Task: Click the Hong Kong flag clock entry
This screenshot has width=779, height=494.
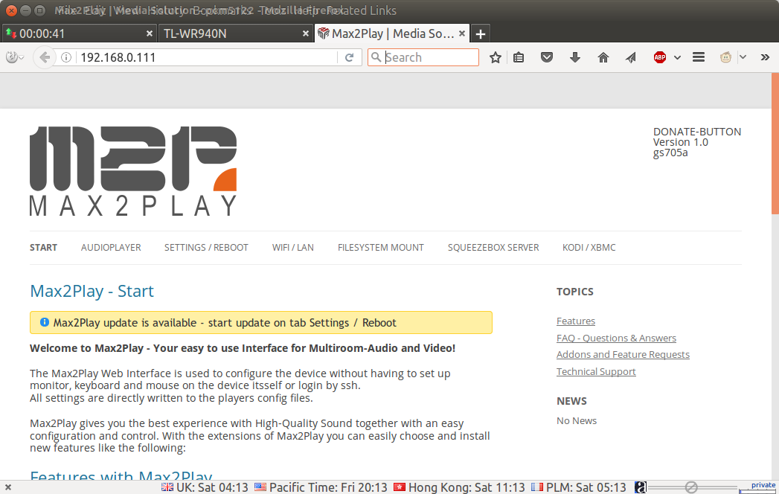Action: pyautogui.click(x=459, y=487)
